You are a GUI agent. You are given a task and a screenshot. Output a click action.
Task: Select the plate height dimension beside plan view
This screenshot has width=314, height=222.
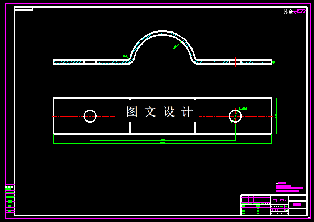276,116
